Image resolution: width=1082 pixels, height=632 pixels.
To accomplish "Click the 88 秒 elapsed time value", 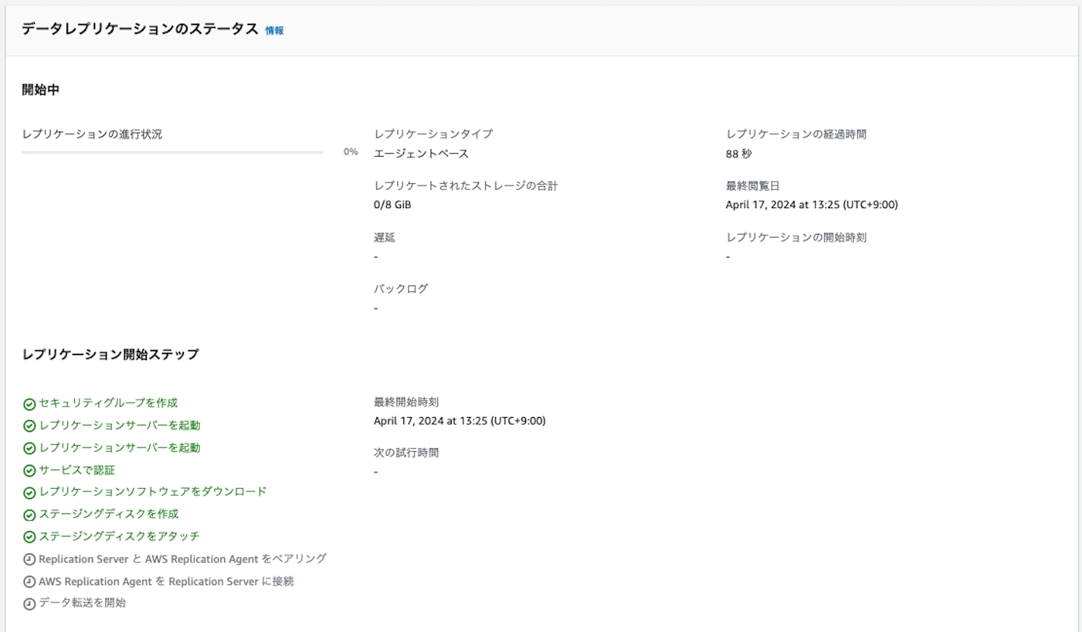I will 738,154.
